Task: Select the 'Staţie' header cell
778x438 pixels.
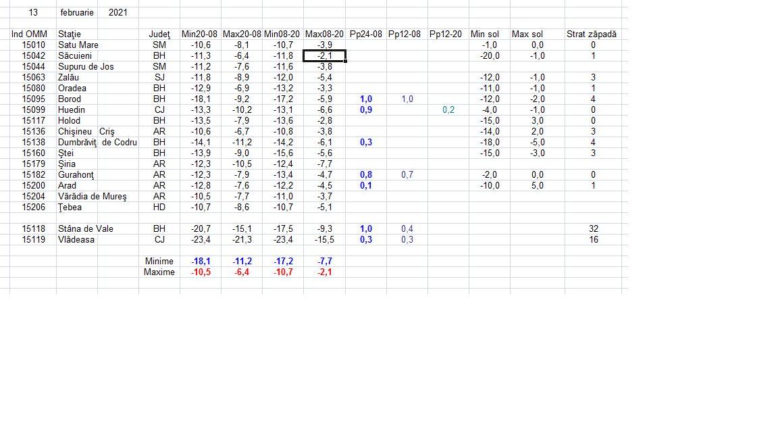Action: pyautogui.click(x=70, y=34)
